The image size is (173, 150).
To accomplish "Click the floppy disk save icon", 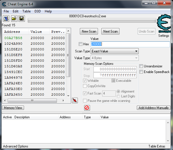I will click(22, 19).
